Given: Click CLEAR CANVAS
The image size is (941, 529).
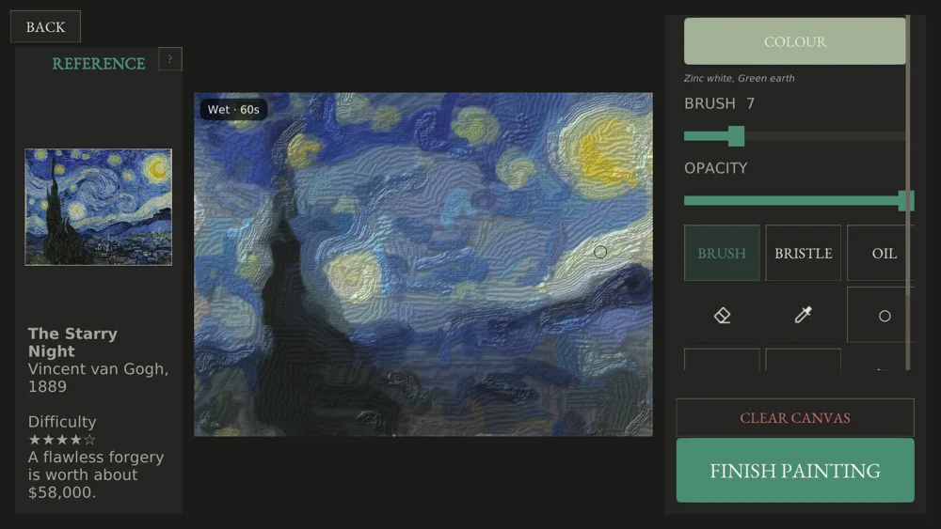Looking at the screenshot, I should (795, 417).
